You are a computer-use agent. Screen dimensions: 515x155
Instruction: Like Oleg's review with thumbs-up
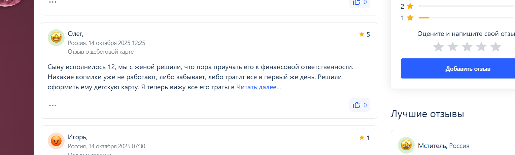tap(359, 105)
